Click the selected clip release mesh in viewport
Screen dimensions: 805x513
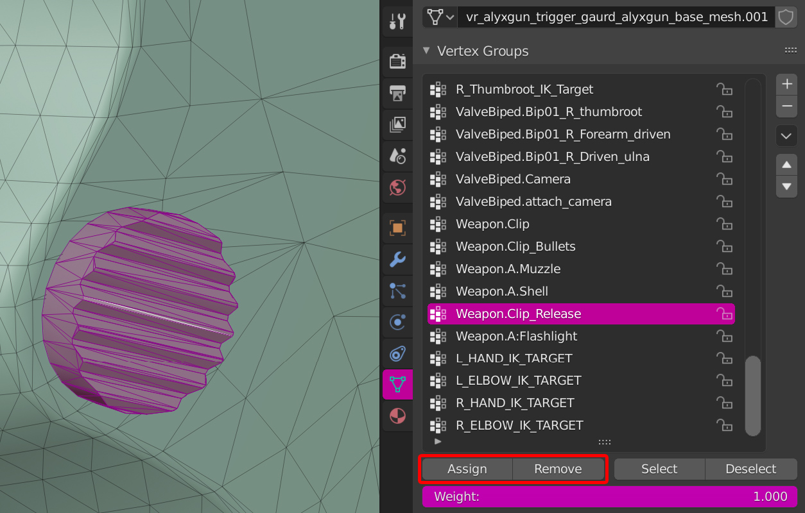(139, 311)
